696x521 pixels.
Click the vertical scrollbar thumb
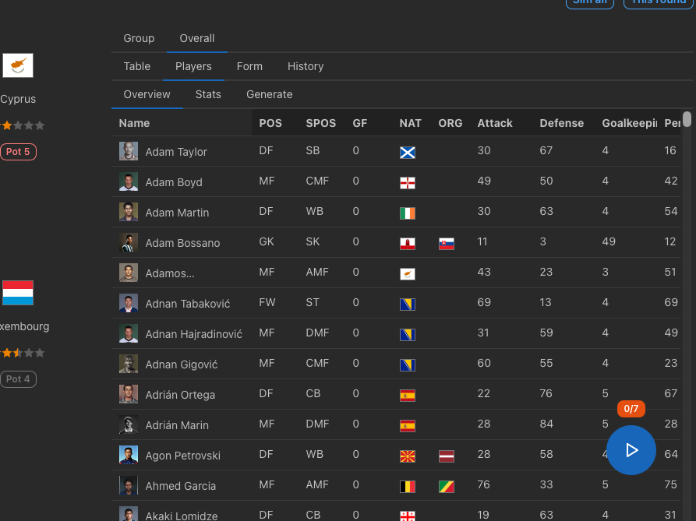pos(687,119)
